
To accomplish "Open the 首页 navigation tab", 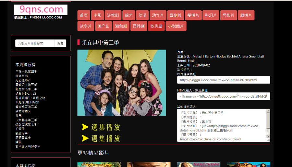I will coord(84,15).
